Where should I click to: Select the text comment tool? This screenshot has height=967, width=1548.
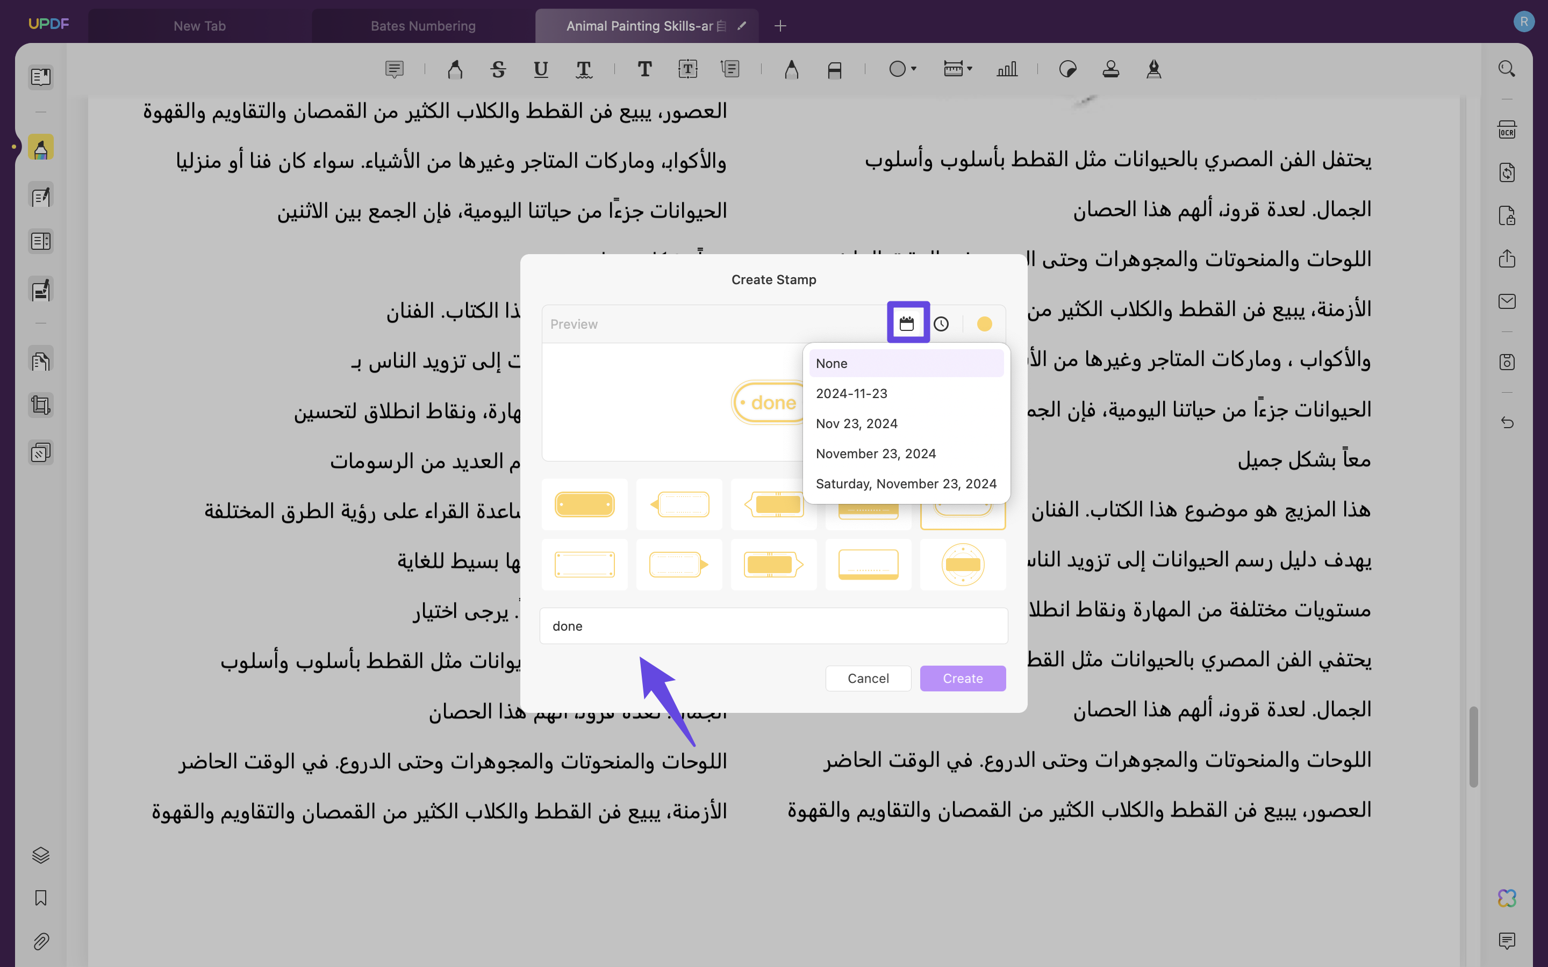pos(645,69)
